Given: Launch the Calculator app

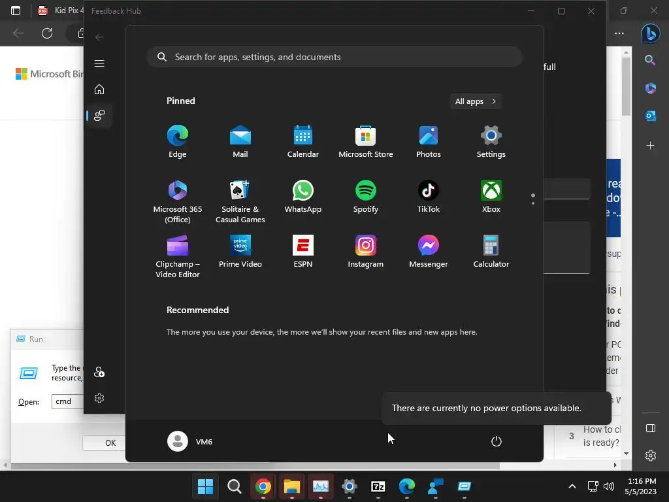Looking at the screenshot, I should pyautogui.click(x=491, y=252).
